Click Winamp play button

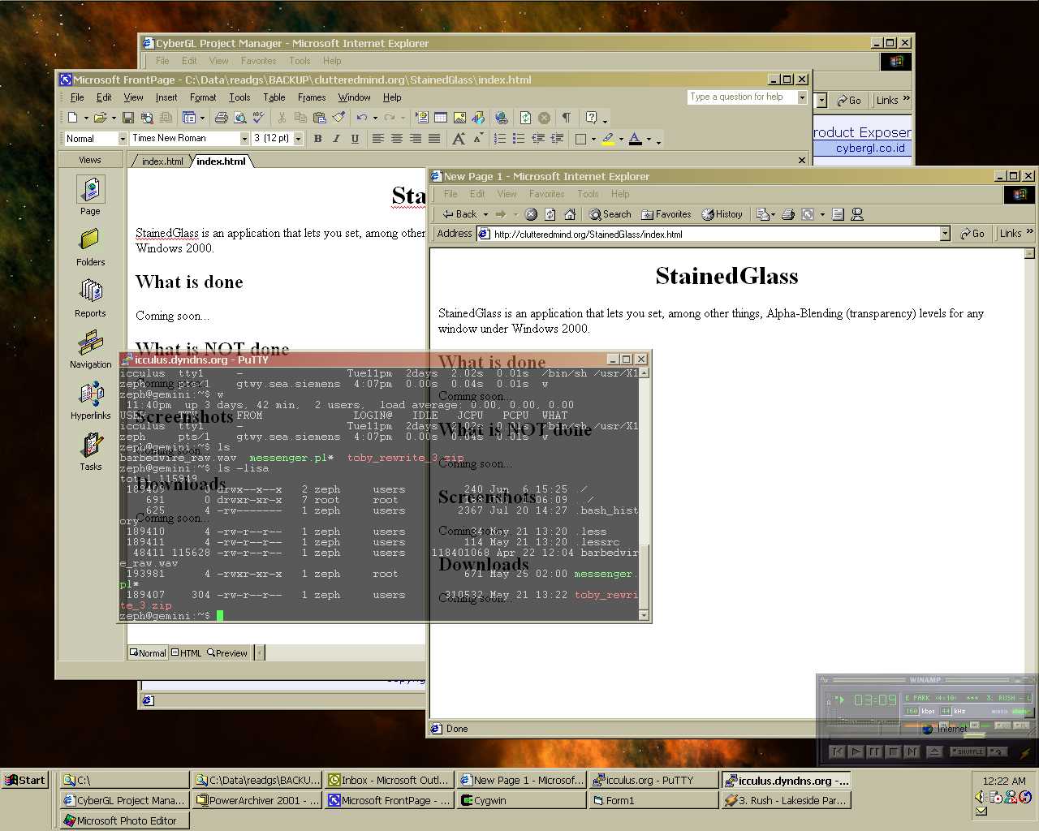856,751
